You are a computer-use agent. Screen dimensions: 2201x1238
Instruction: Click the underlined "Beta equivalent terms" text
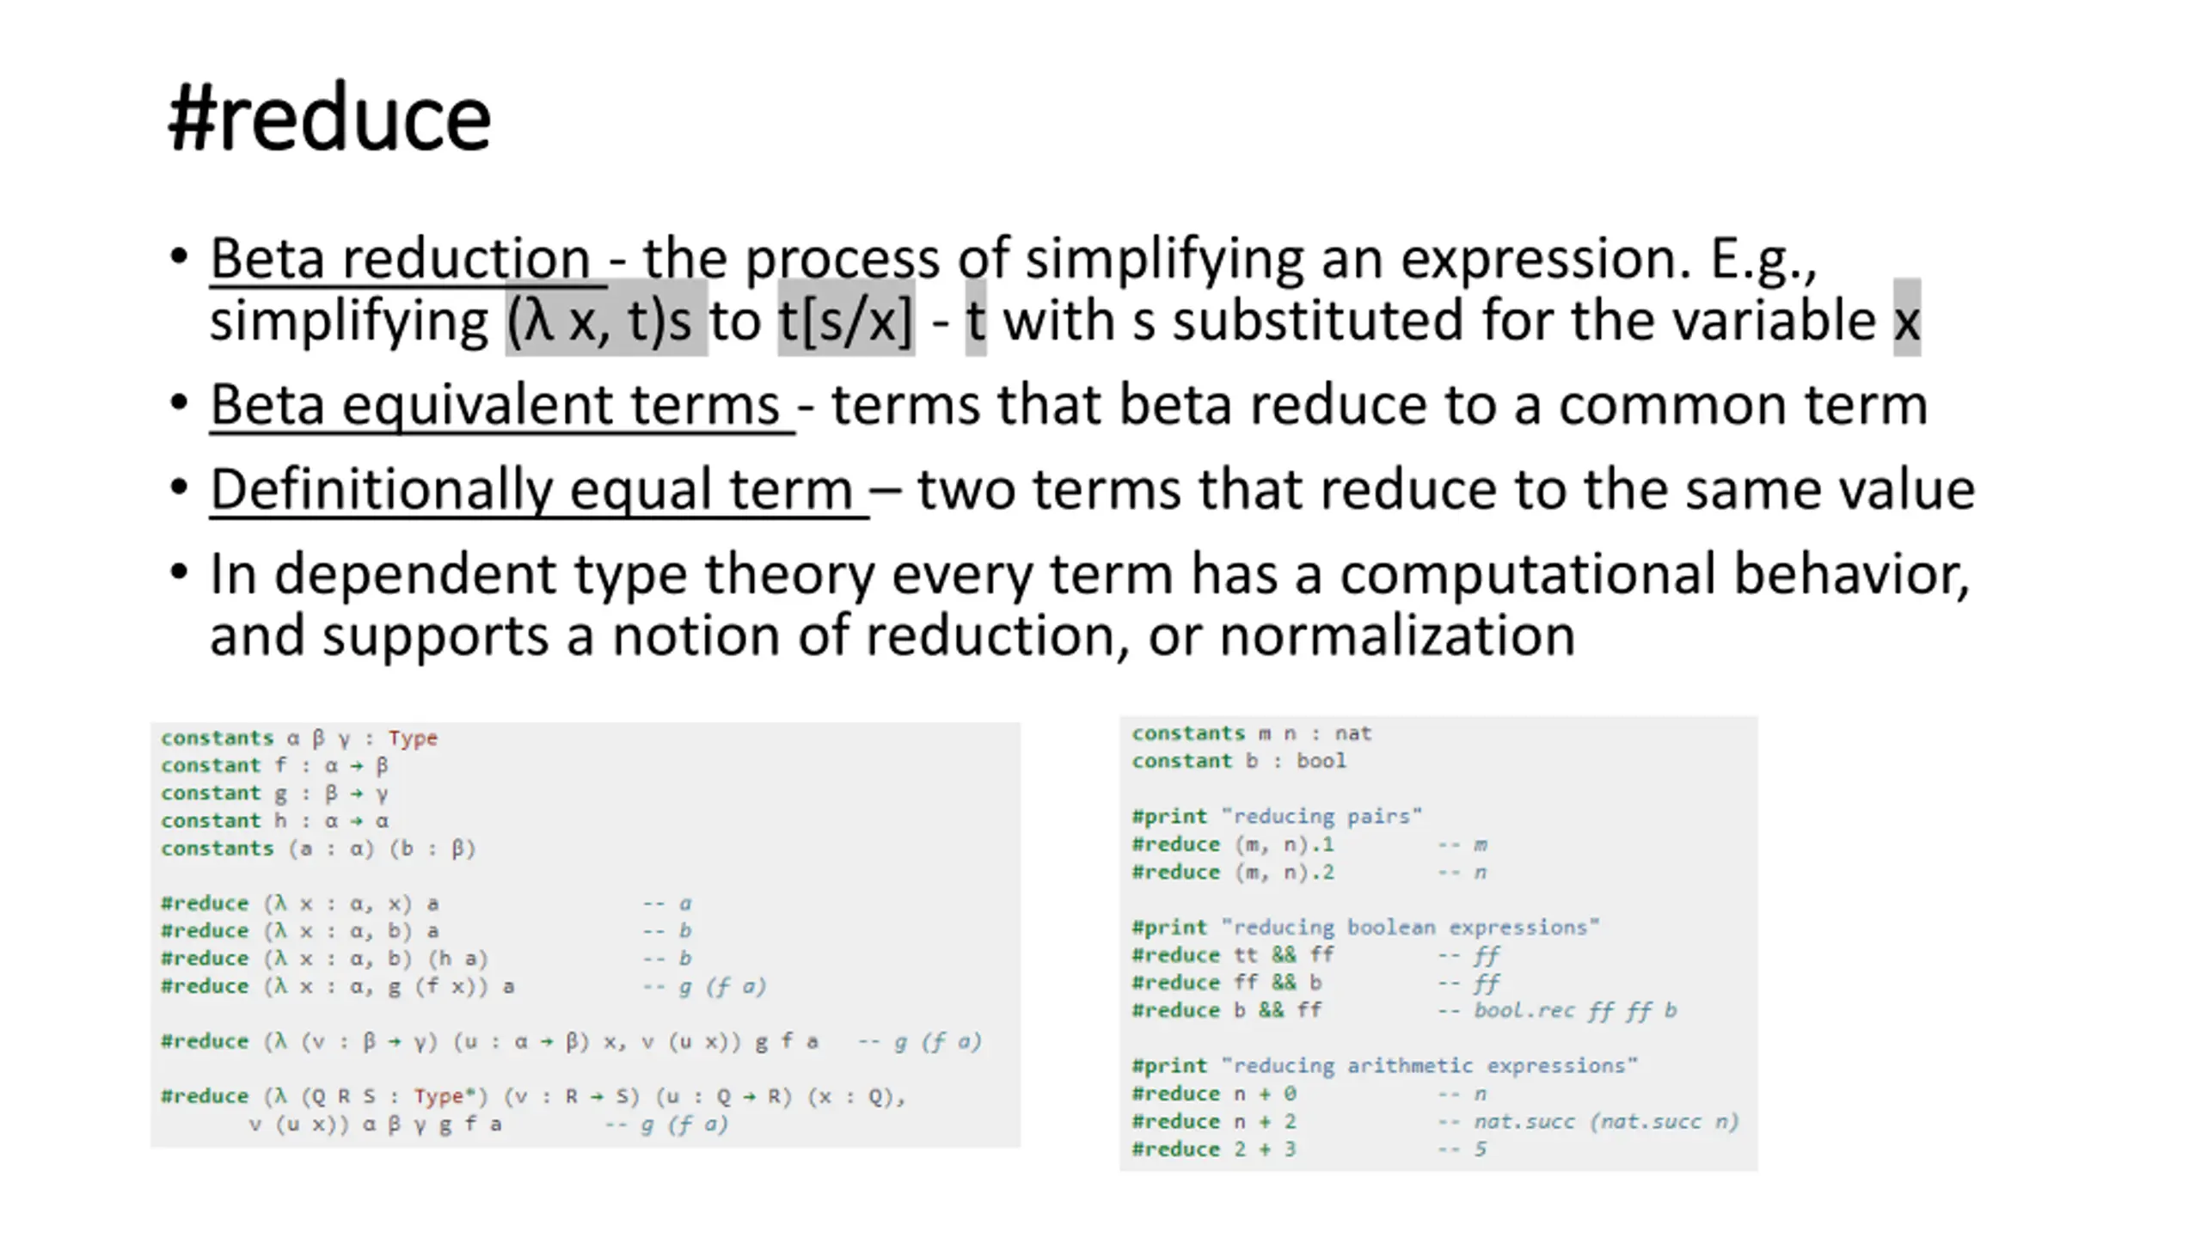point(495,404)
